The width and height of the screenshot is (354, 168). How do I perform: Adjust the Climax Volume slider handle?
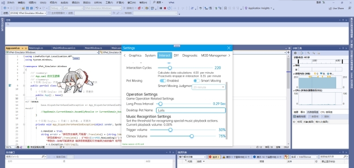tap(192, 136)
